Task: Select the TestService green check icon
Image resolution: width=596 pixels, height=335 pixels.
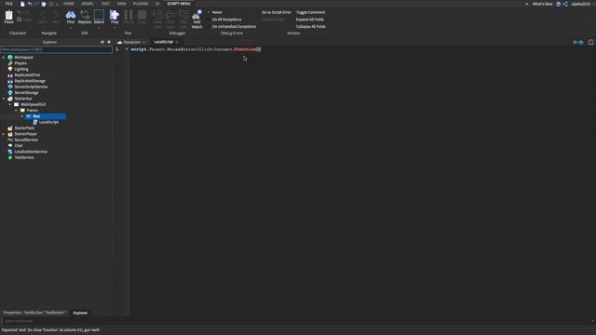Action: tap(10, 157)
